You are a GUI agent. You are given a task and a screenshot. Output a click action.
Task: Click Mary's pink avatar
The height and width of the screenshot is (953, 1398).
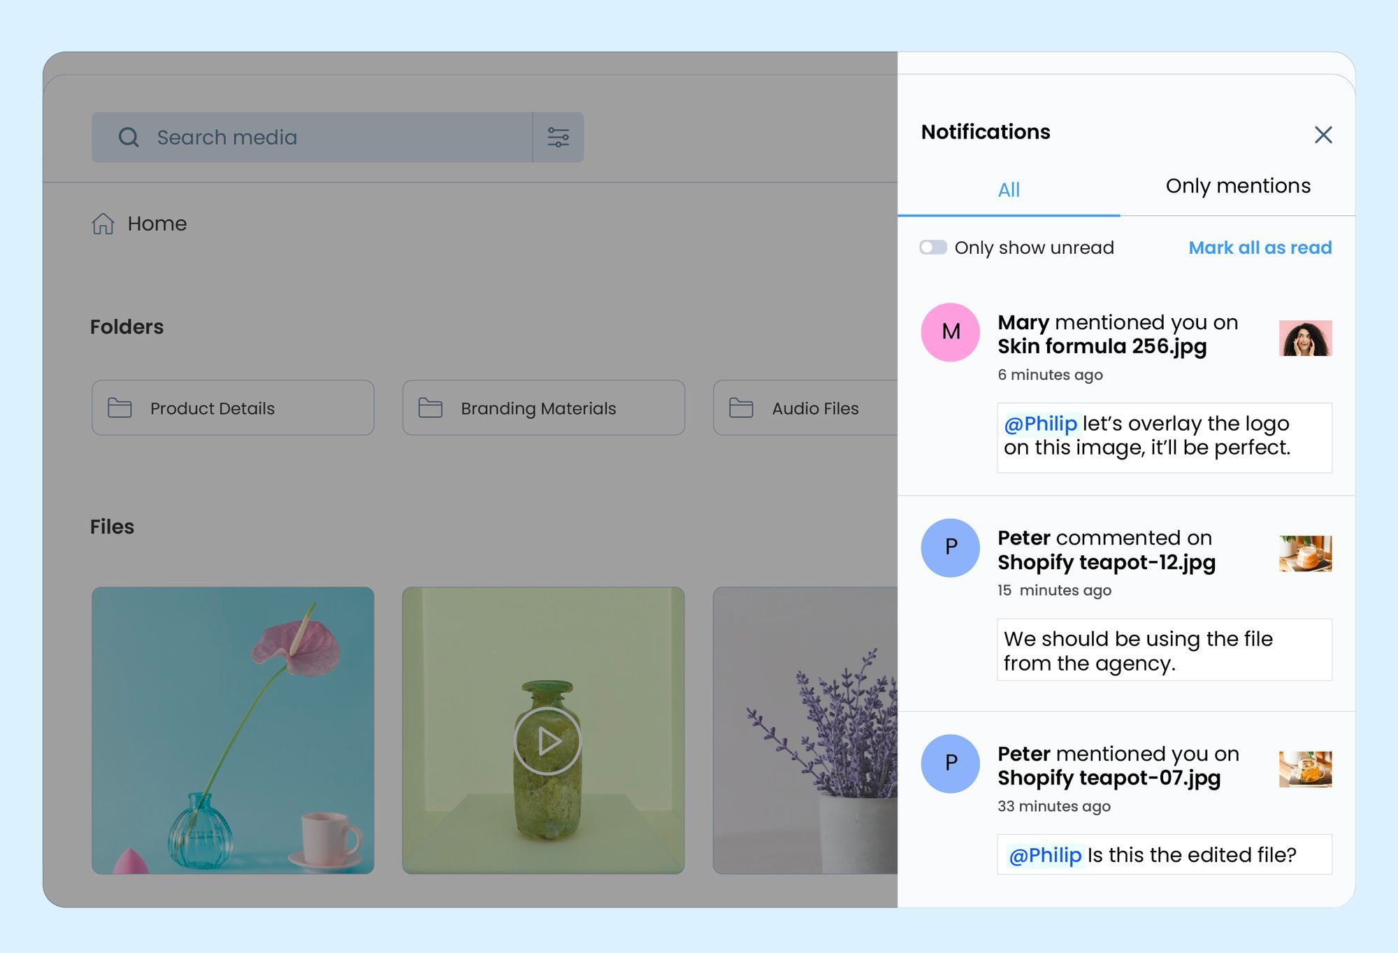pyautogui.click(x=950, y=332)
